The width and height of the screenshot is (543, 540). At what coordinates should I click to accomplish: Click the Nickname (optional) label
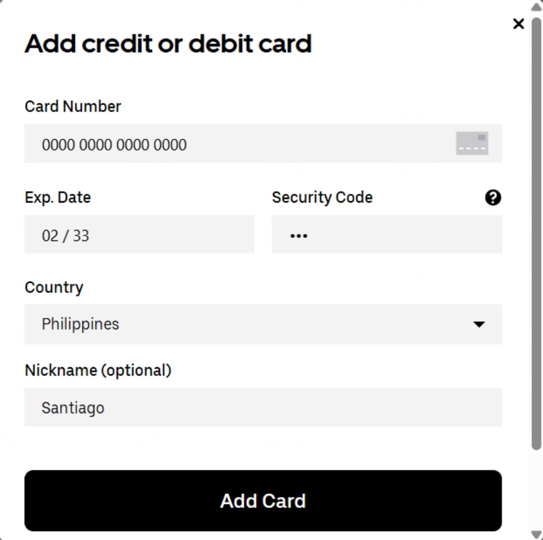coord(98,371)
